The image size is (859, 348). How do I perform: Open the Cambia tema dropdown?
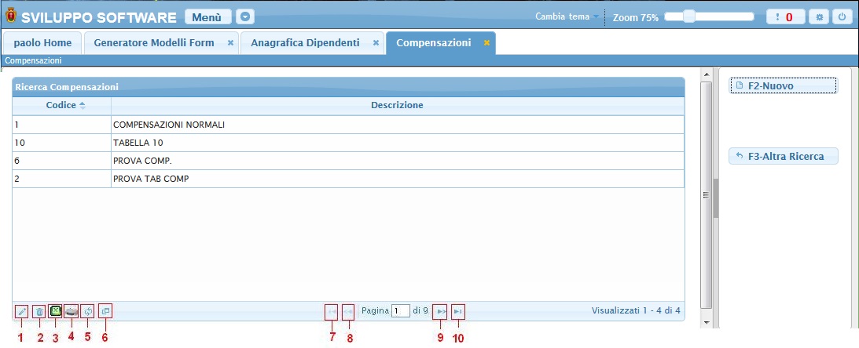tap(566, 16)
